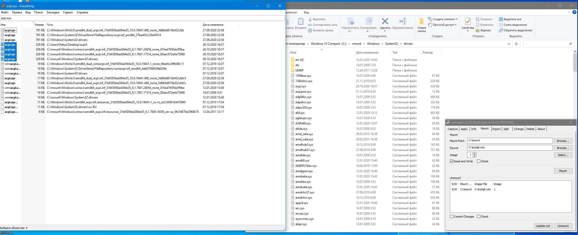This screenshot has width=578, height=235.
Task: Click the Unmount button in GImageX
Action: (563, 226)
